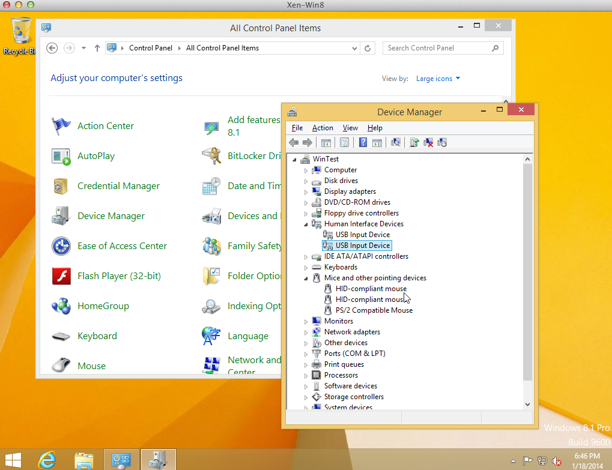Open the Action menu
The height and width of the screenshot is (470, 612).
(x=323, y=128)
